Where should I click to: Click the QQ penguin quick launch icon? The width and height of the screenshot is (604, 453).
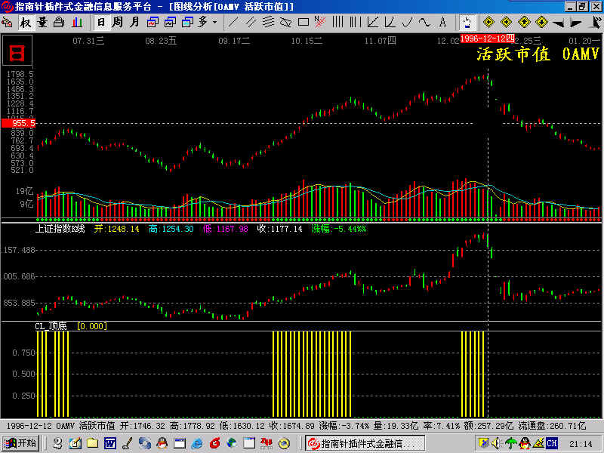click(162, 443)
